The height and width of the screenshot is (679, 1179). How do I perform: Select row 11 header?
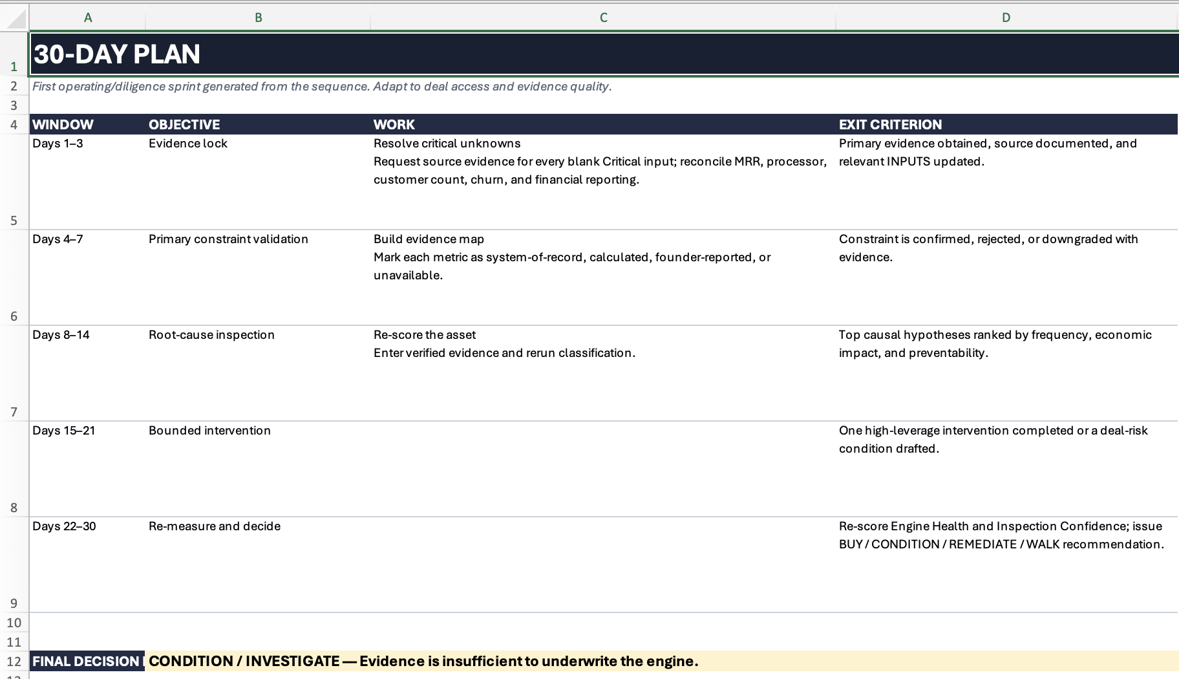point(14,642)
